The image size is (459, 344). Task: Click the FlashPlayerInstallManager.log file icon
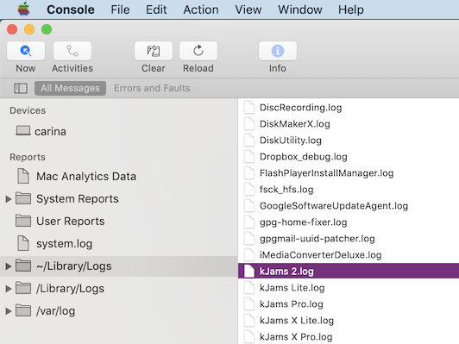pyautogui.click(x=249, y=172)
